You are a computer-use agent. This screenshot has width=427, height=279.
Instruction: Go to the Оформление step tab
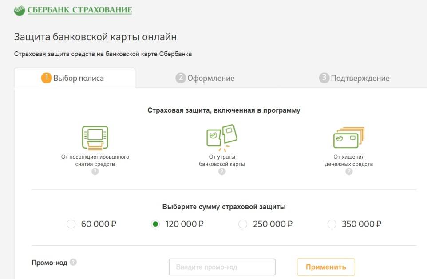pyautogui.click(x=205, y=78)
